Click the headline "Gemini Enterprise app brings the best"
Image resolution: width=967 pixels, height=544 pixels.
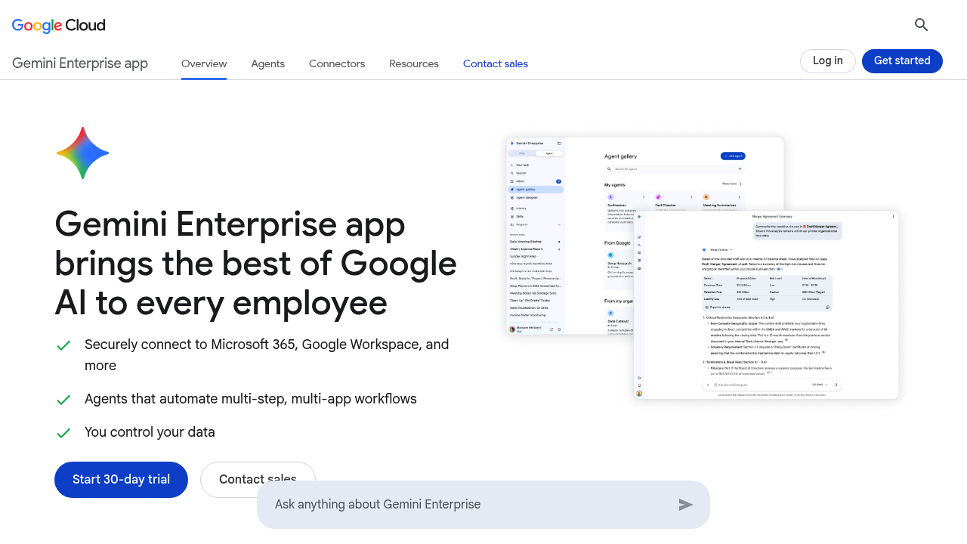(256, 264)
